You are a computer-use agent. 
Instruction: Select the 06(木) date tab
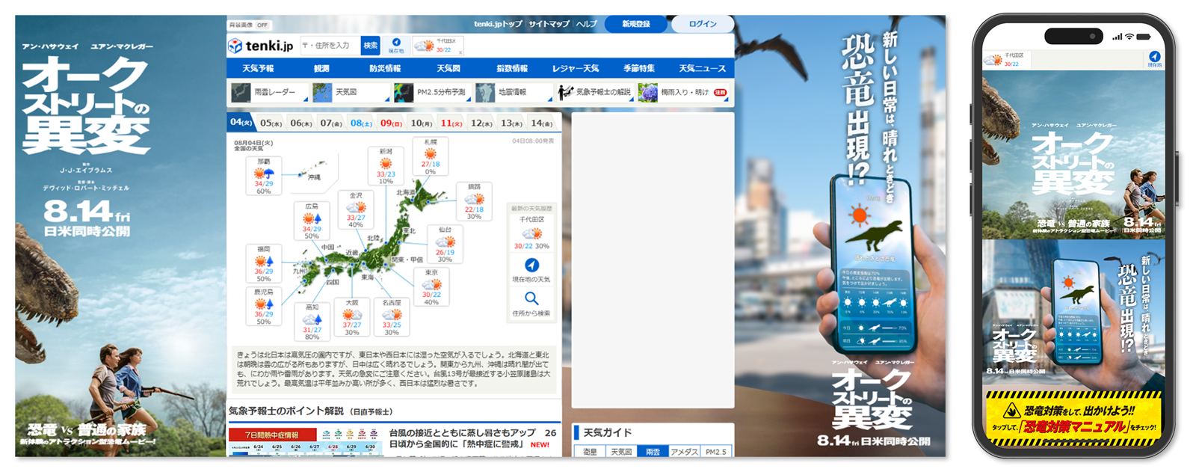pyautogui.click(x=300, y=123)
